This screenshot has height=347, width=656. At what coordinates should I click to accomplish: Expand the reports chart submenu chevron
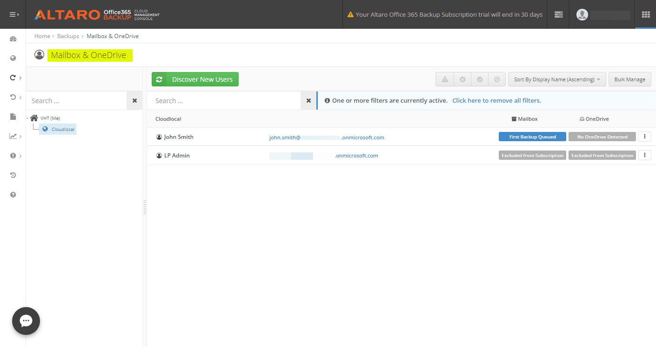pyautogui.click(x=21, y=137)
